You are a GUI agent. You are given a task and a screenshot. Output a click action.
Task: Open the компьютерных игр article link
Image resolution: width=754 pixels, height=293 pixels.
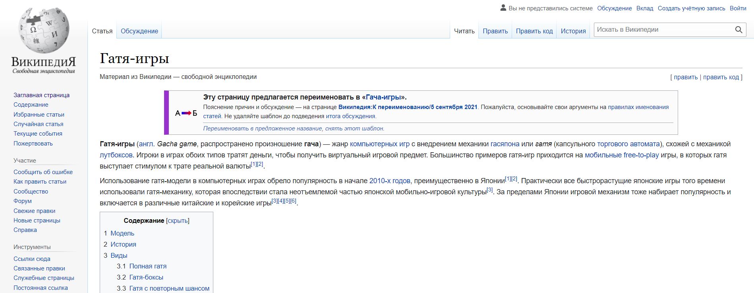tap(380, 144)
